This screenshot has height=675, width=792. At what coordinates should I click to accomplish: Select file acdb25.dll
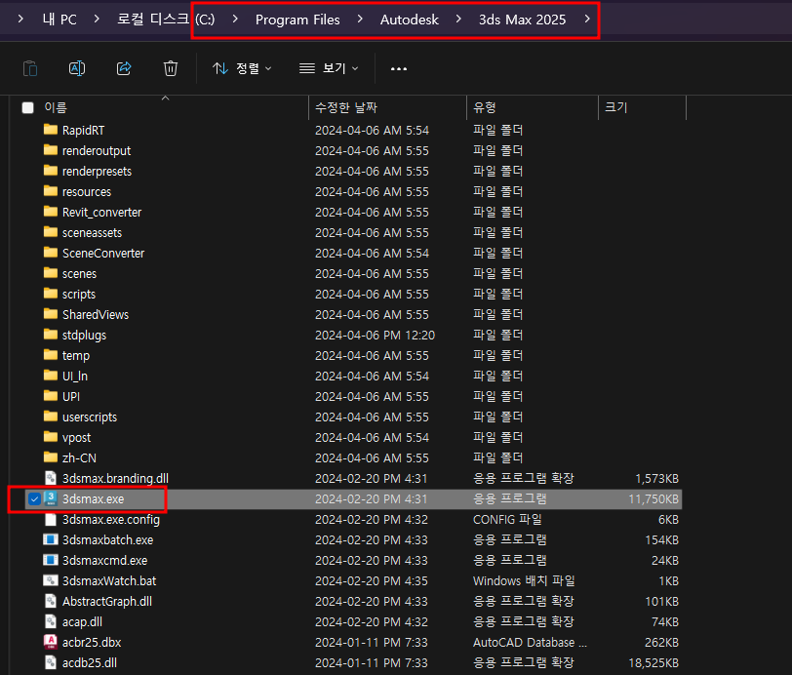pyautogui.click(x=90, y=663)
